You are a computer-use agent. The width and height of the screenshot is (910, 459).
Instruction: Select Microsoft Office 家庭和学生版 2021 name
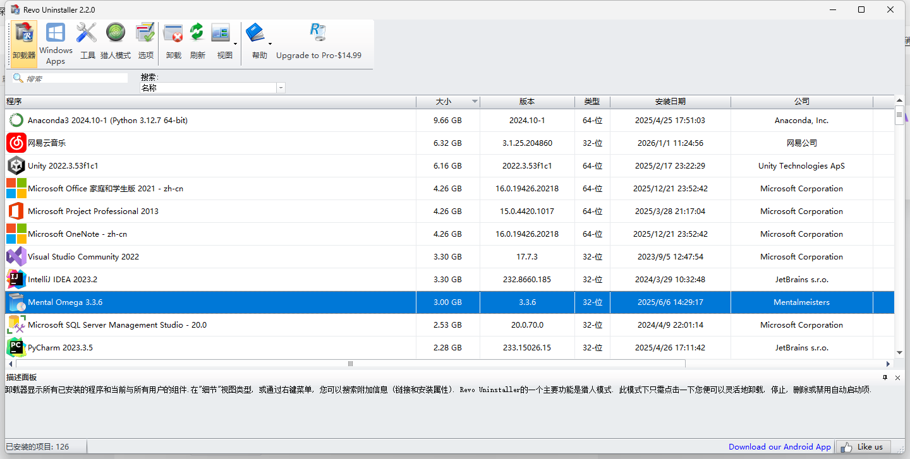tap(106, 188)
